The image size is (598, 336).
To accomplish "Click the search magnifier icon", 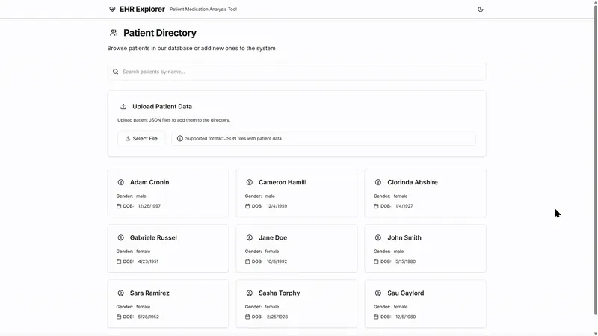I will point(116,72).
